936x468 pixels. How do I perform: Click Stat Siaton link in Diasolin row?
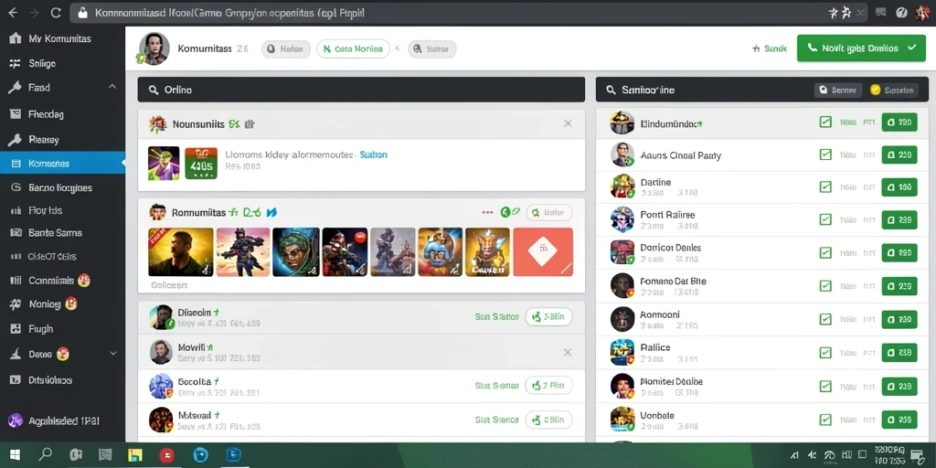[x=496, y=317]
